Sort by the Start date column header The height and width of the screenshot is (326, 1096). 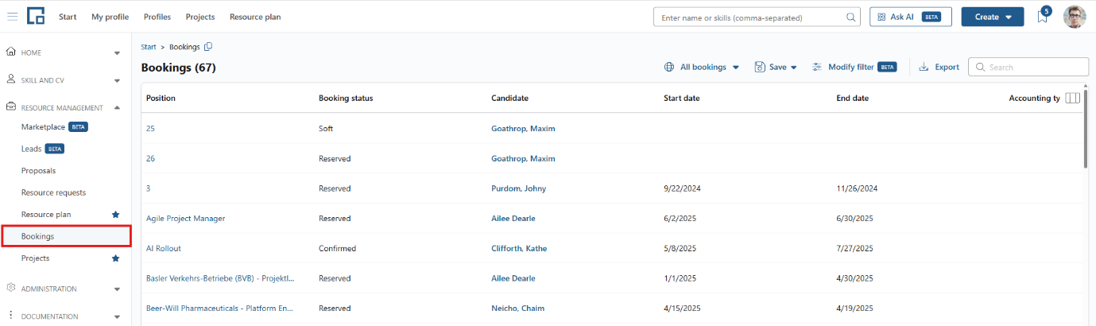681,99
